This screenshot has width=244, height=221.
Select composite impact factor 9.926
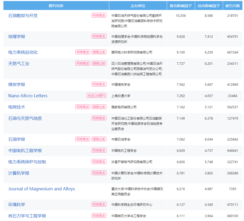(x=181, y=37)
